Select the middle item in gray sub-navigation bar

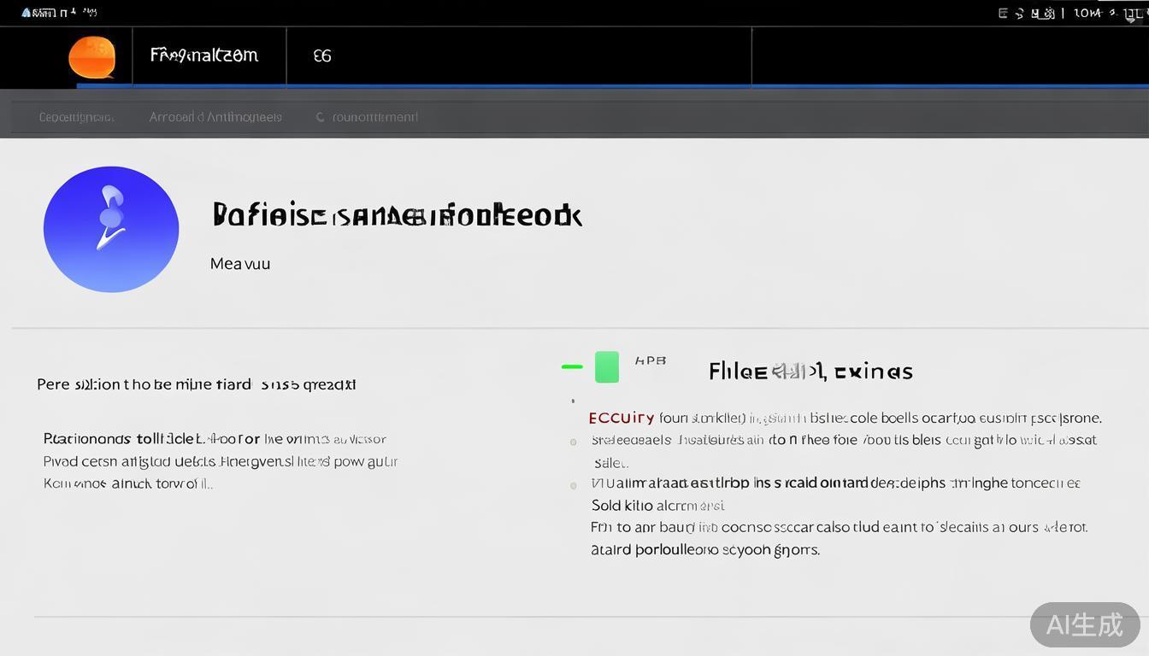[x=215, y=117]
